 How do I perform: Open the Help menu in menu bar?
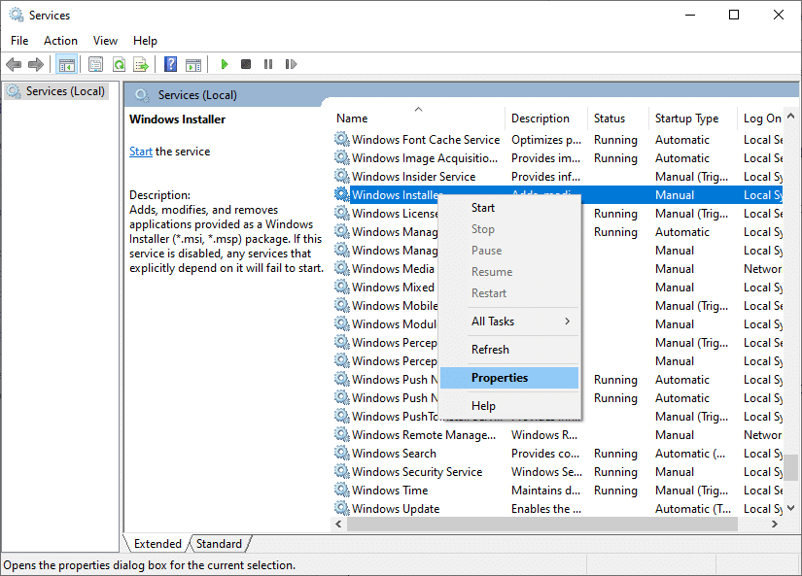pos(145,41)
